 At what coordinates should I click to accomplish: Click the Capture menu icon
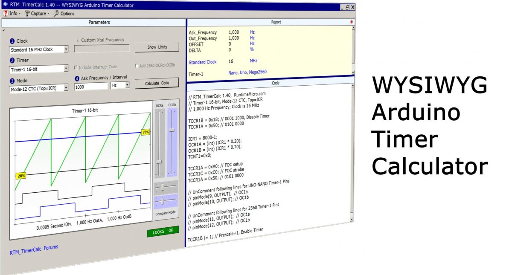28,13
